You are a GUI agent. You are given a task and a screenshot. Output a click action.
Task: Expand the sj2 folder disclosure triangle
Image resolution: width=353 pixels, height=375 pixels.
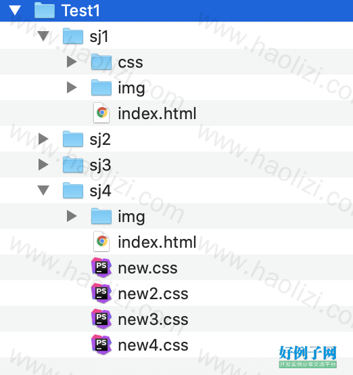(x=43, y=139)
